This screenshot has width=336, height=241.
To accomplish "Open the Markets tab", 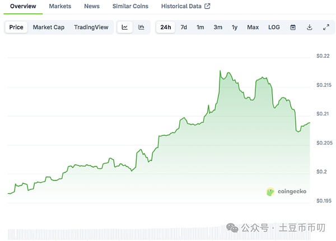I will click(60, 6).
